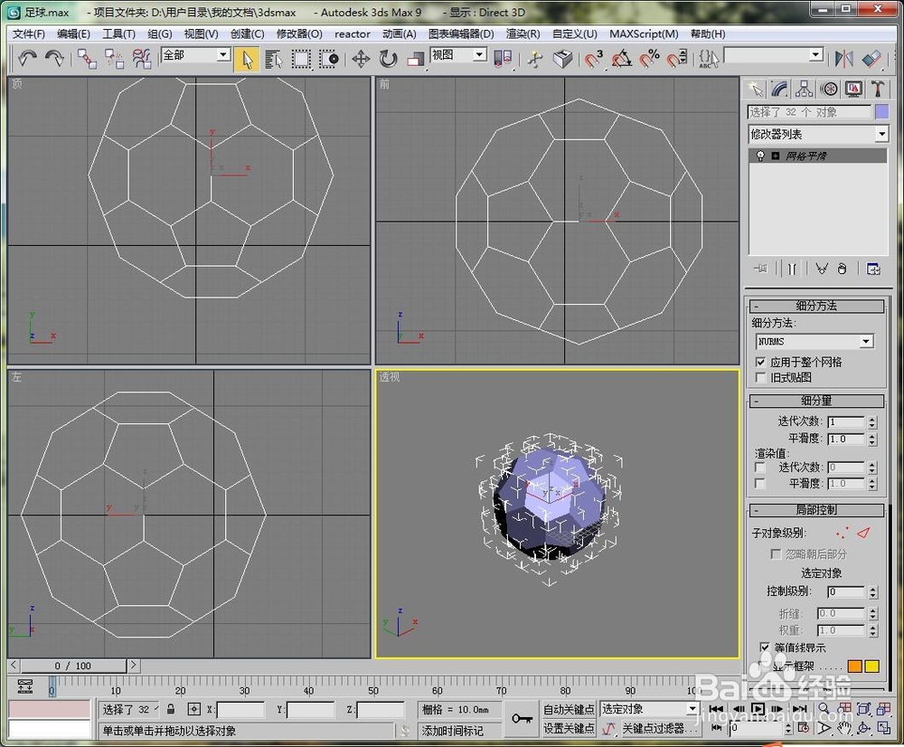Select the Vertex sub-object level dots icon

(x=842, y=533)
